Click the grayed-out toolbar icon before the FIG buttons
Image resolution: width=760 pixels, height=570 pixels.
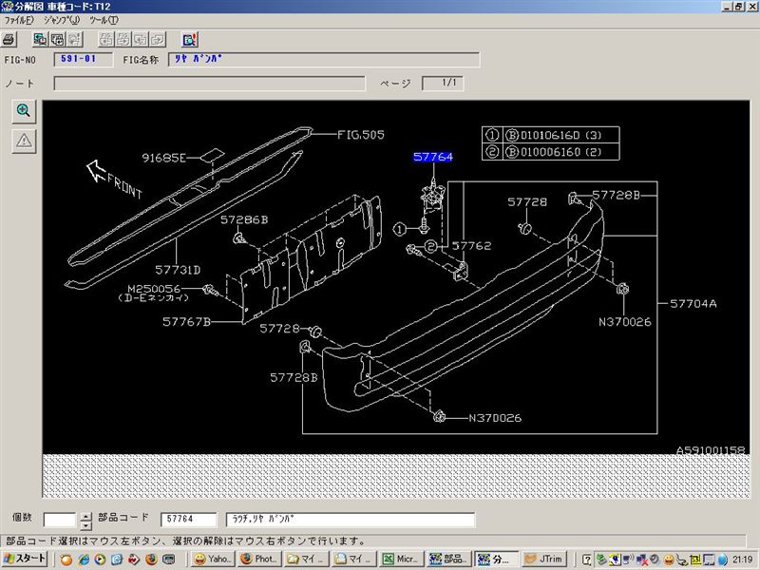click(x=75, y=40)
